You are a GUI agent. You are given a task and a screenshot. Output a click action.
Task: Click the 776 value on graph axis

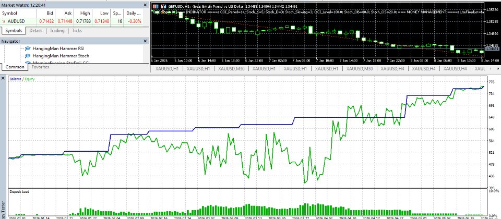click(x=492, y=82)
